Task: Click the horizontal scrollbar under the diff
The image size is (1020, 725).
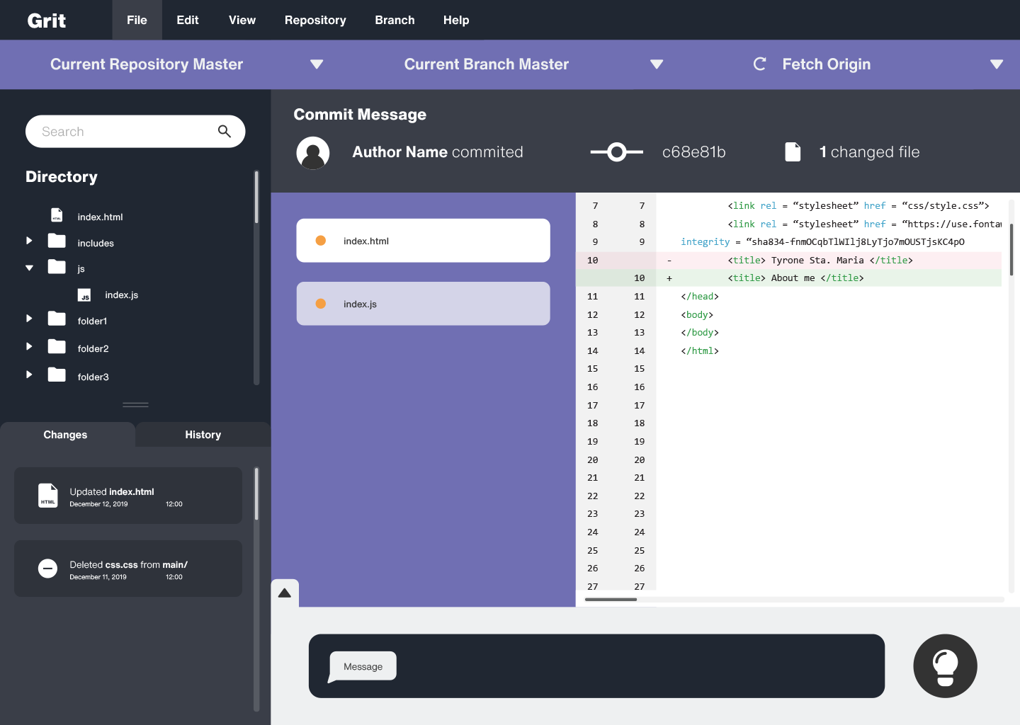Action: pyautogui.click(x=611, y=600)
